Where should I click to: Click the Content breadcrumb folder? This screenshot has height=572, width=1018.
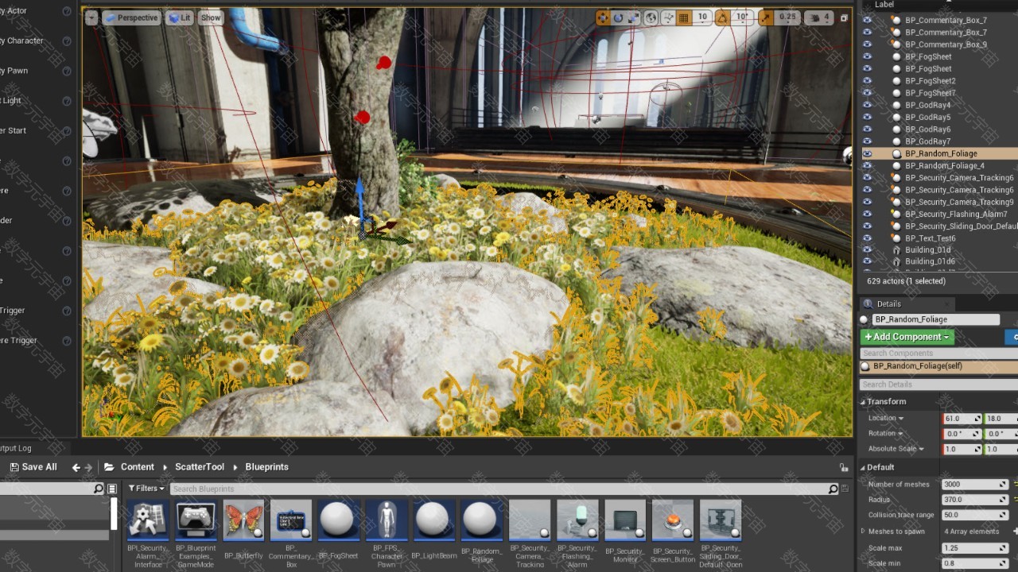(x=137, y=467)
